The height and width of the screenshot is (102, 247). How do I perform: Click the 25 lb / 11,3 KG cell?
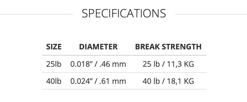168,64
